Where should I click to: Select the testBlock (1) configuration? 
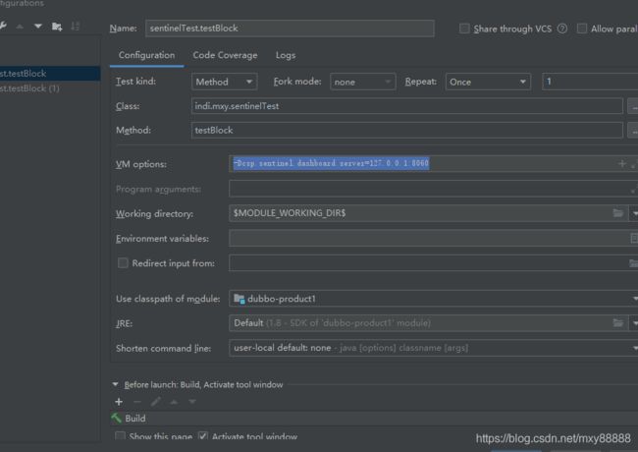pyautogui.click(x=50, y=88)
